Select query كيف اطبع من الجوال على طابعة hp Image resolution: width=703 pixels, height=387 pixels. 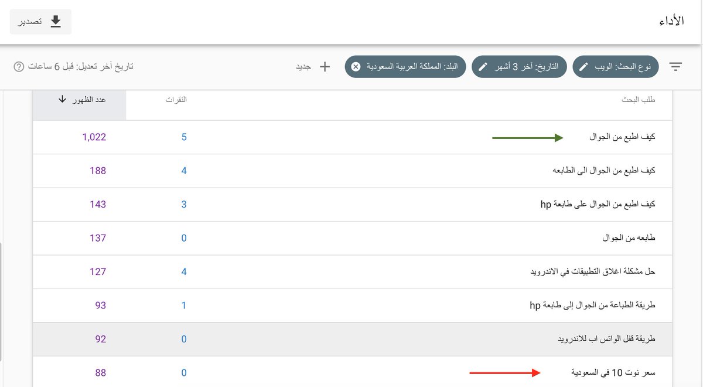tap(598, 204)
